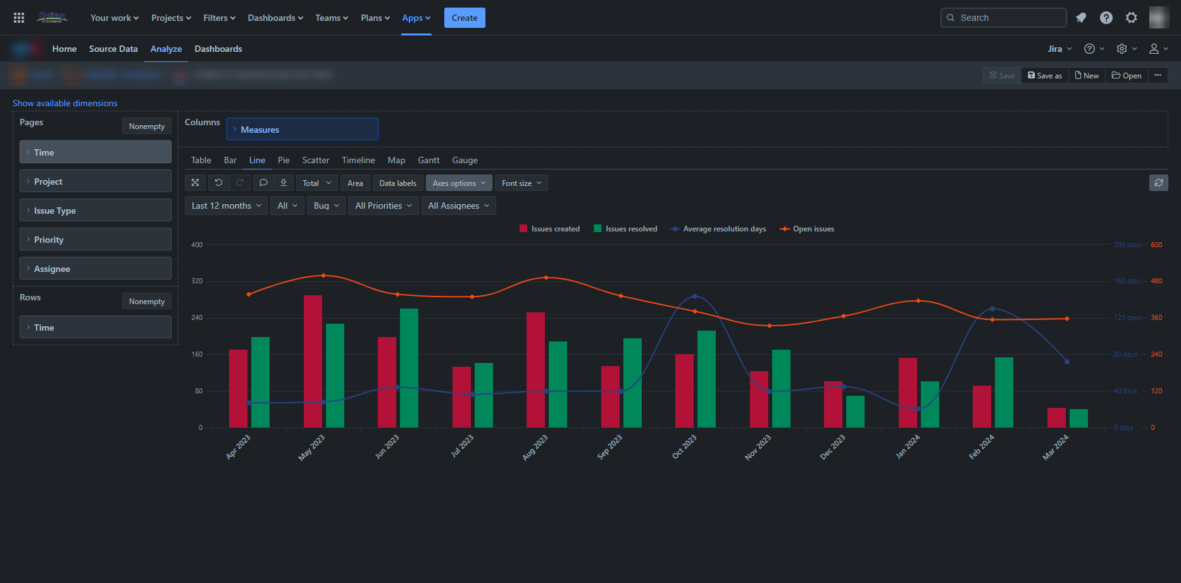
Task: Open the Bug issue type filter
Action: click(x=326, y=206)
